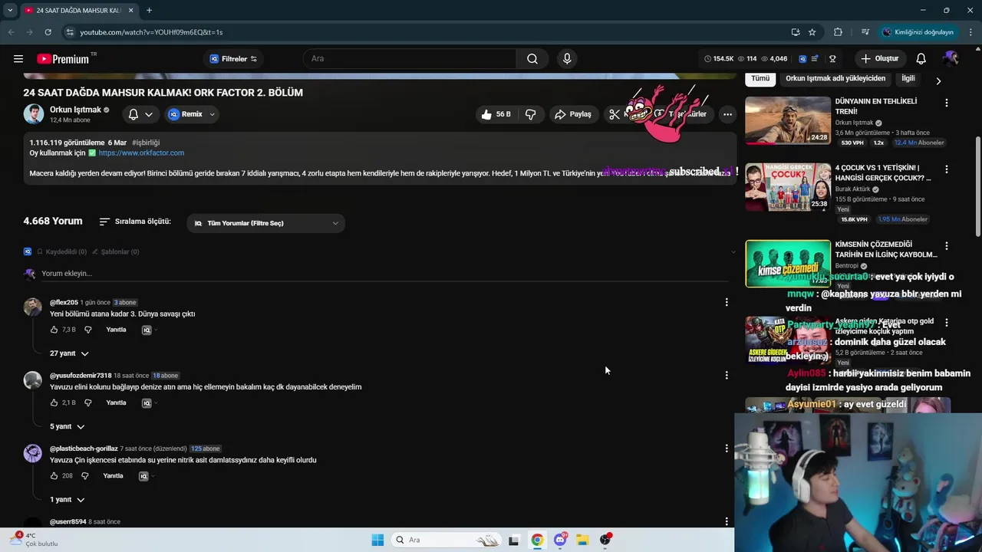Start voice search with microphone icon
Screen dimensions: 982x552
point(567,59)
